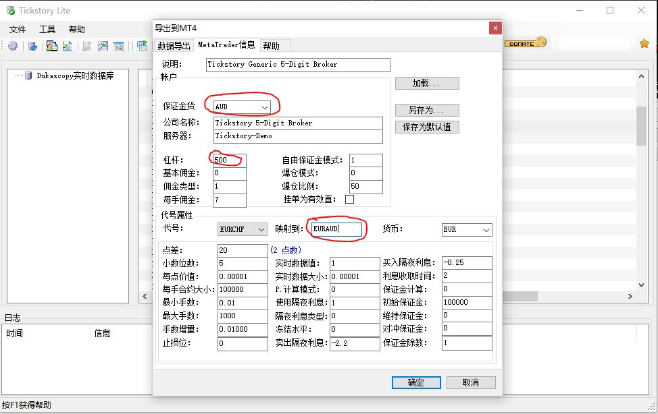The width and height of the screenshot is (658, 414).
Task: Select the Dukascopy database tree node
Action: [x=75, y=76]
